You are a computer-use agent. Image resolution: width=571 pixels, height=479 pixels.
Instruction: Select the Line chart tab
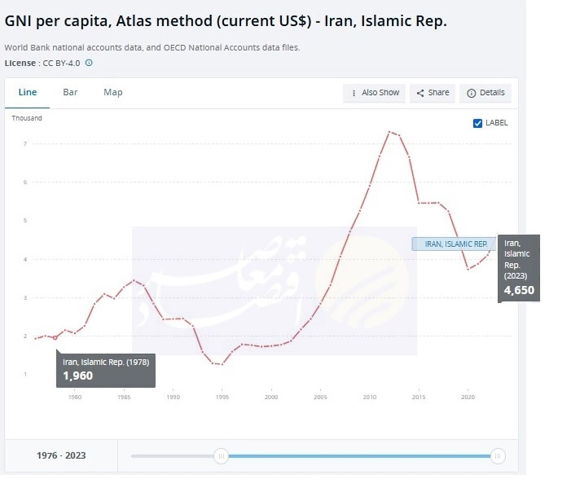click(28, 92)
